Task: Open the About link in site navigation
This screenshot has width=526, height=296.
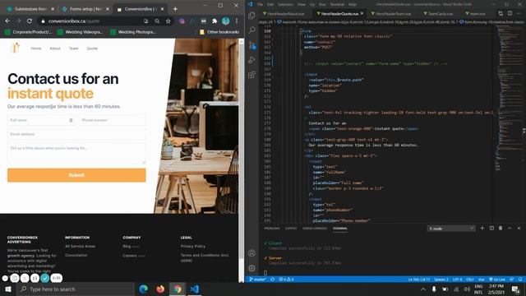Action: tap(55, 49)
